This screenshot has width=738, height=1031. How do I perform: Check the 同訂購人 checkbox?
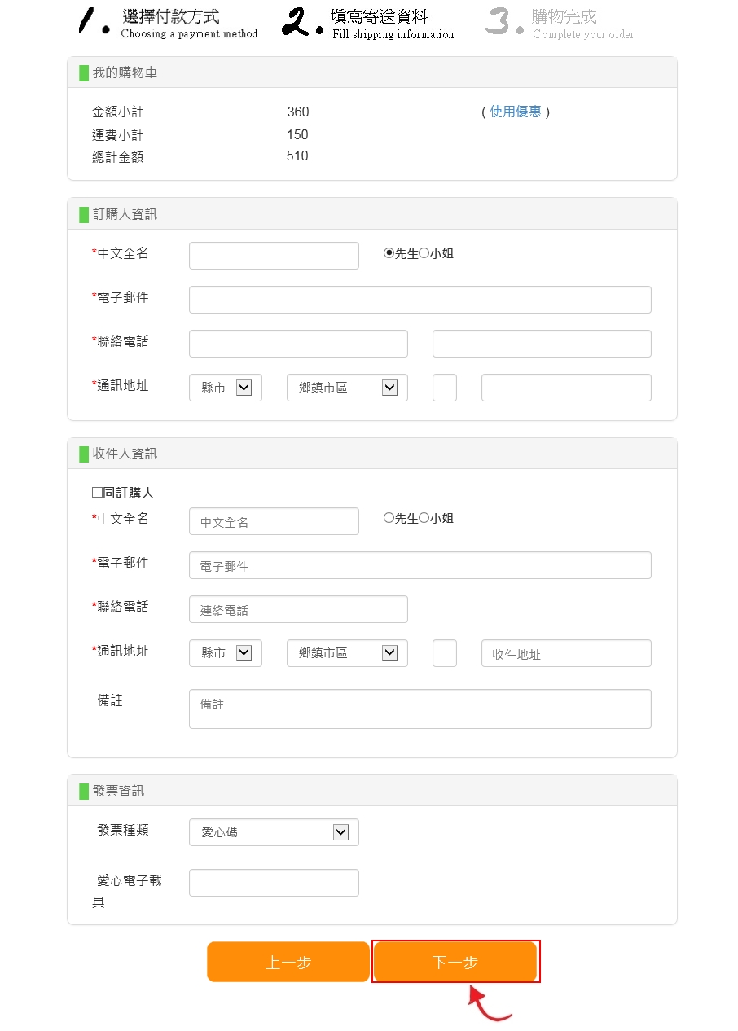pos(97,493)
